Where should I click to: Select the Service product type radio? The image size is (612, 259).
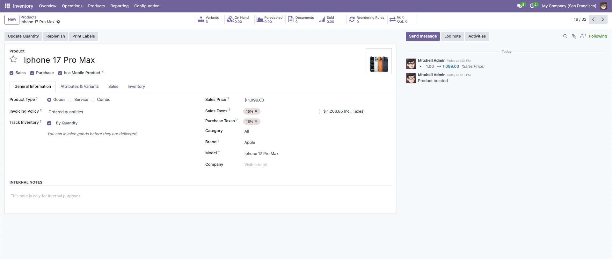point(70,100)
